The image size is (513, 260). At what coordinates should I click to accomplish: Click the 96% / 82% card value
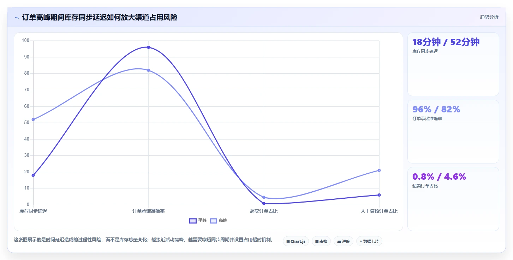pos(436,110)
